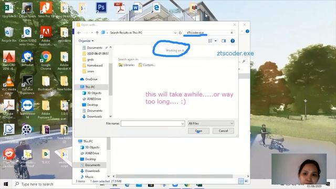Select OneDrive in dialog navigation pane
The width and height of the screenshot is (336, 189).
point(89,79)
